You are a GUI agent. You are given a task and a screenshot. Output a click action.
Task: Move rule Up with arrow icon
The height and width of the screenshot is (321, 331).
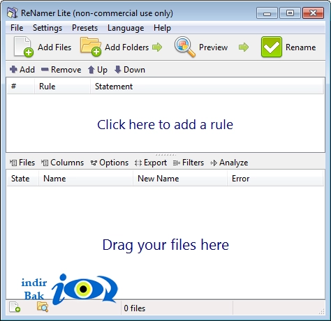tap(91, 70)
